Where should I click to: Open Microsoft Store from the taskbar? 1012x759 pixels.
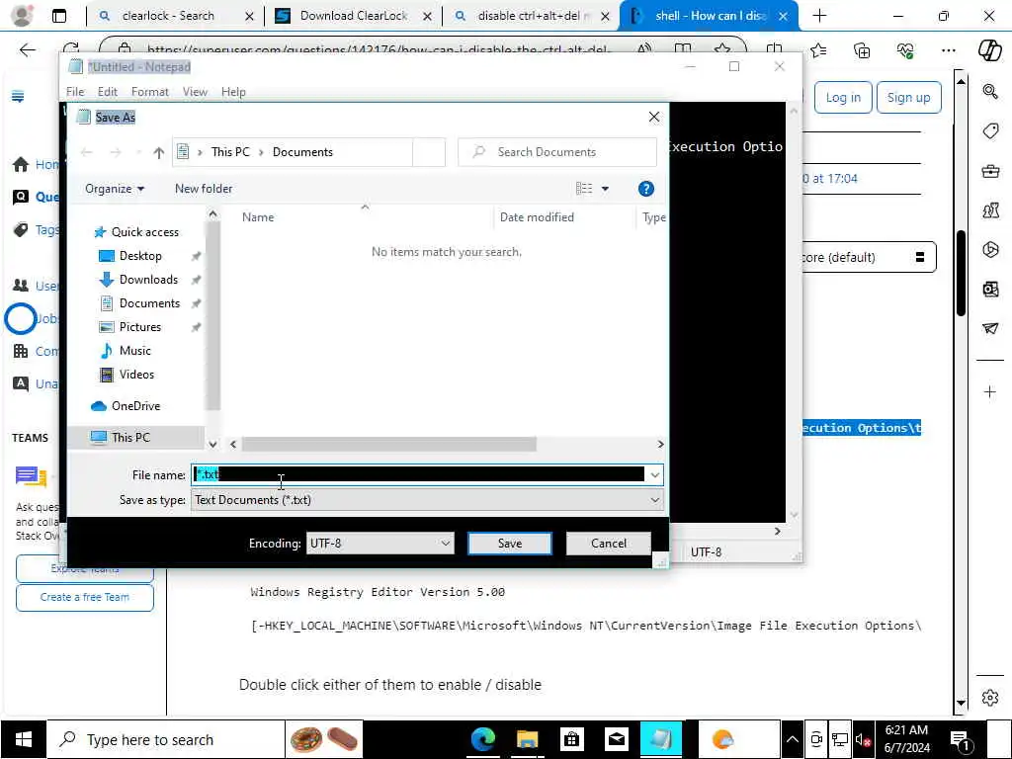pyautogui.click(x=572, y=739)
